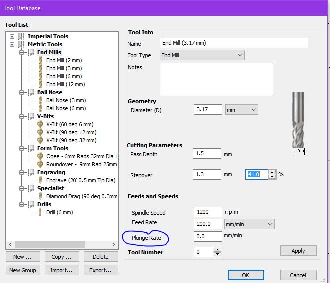Click the Stepover mm input field
Image resolution: width=330 pixels, height=283 pixels.
click(x=207, y=175)
